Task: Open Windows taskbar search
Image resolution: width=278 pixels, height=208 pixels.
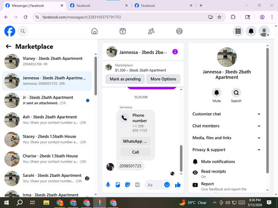Action: (x=19, y=202)
